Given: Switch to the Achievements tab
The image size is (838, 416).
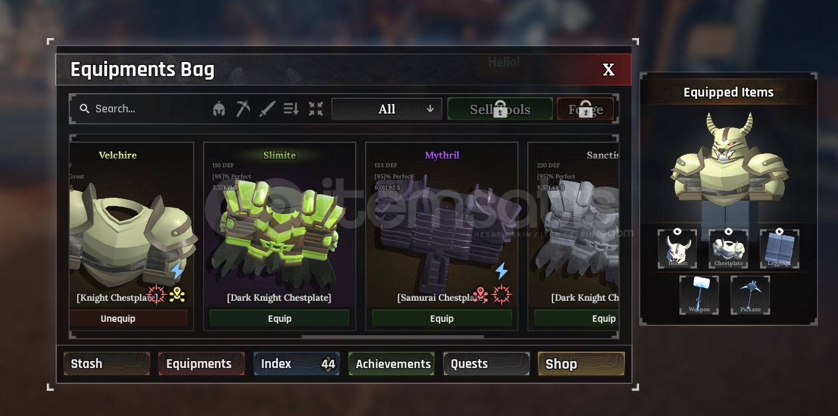Looking at the screenshot, I should (x=391, y=364).
